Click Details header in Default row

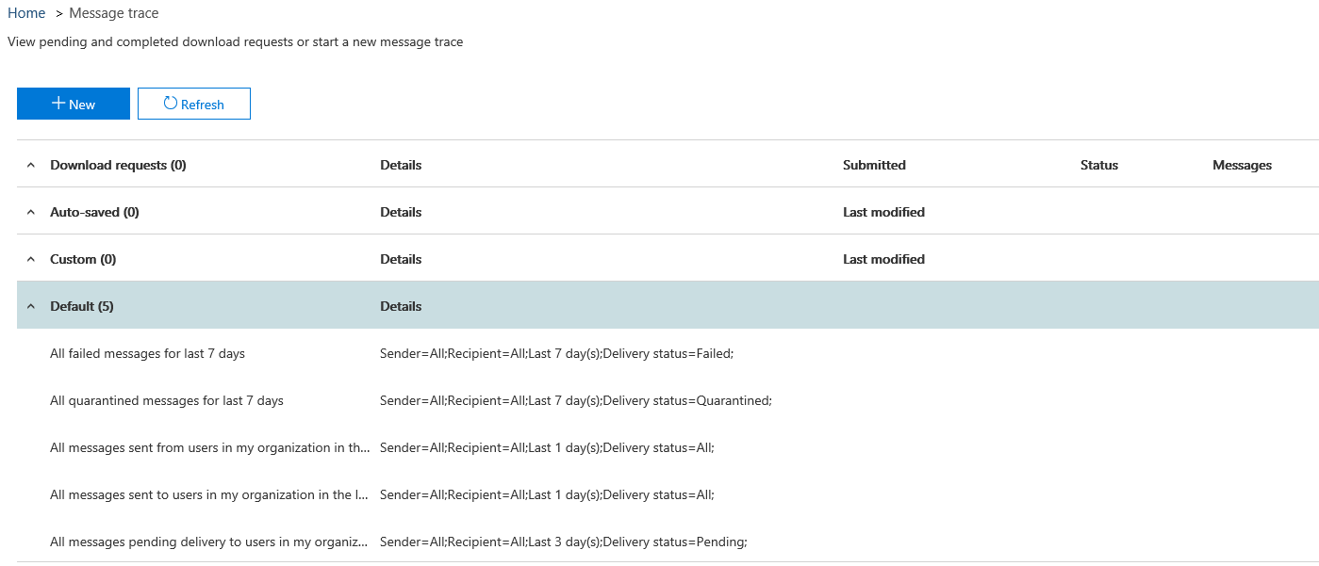click(401, 306)
